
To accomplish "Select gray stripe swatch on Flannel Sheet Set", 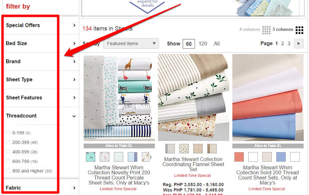I will coord(170,148).
